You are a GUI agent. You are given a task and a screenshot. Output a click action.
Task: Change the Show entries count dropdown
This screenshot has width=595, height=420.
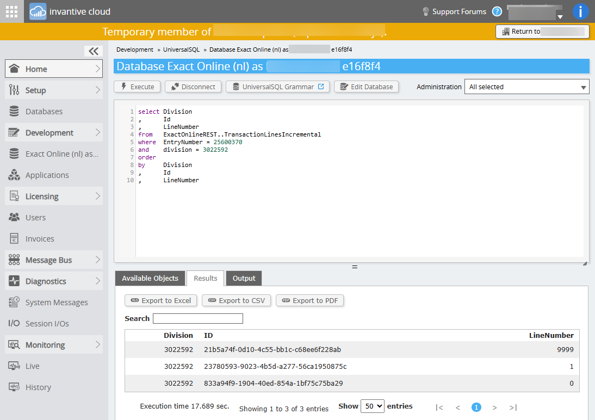pos(373,406)
